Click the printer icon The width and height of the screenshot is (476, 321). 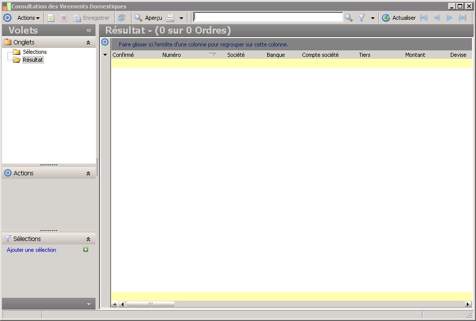click(x=171, y=18)
